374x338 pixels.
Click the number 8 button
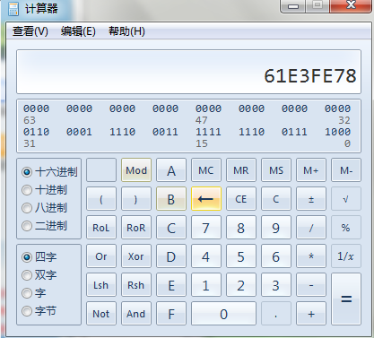pyautogui.click(x=241, y=228)
